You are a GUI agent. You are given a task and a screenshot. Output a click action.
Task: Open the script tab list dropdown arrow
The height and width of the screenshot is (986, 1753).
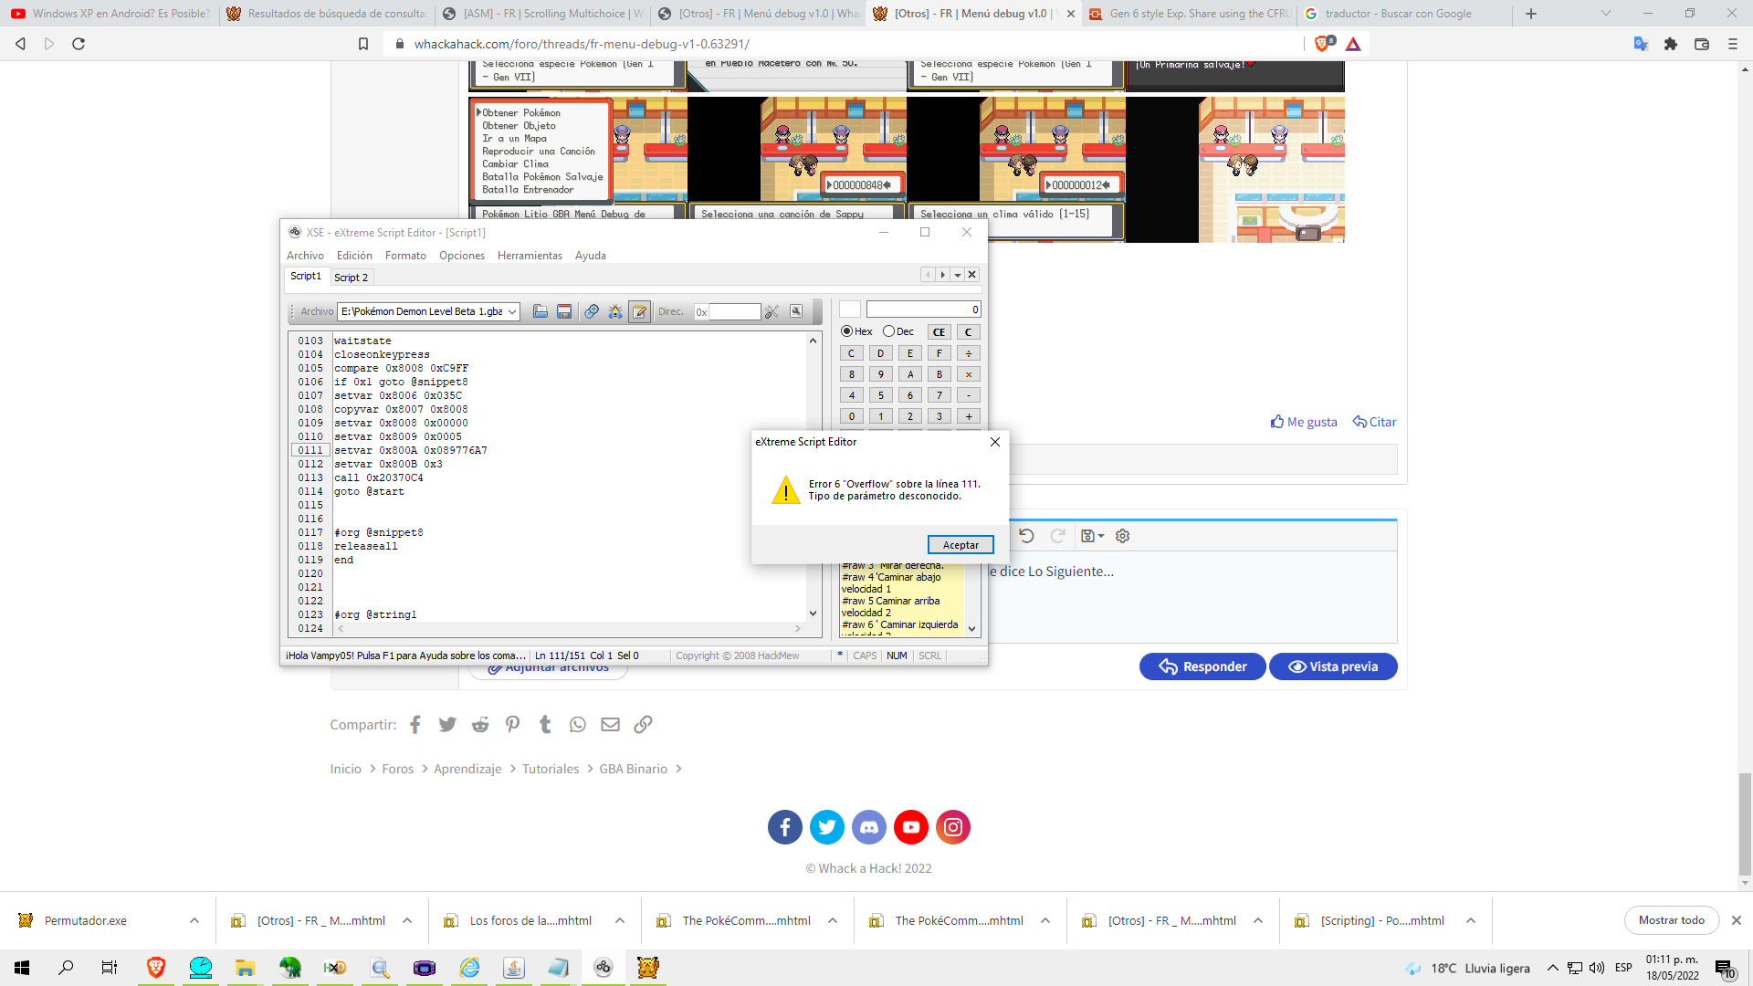(958, 275)
